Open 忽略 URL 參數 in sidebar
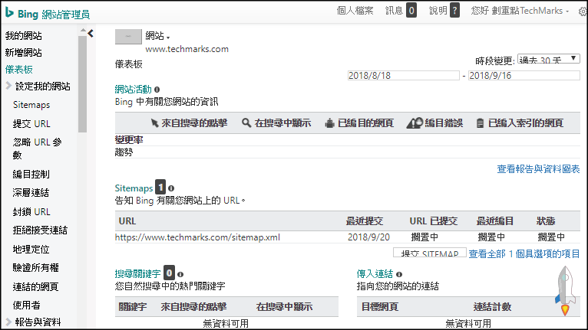 coord(37,149)
